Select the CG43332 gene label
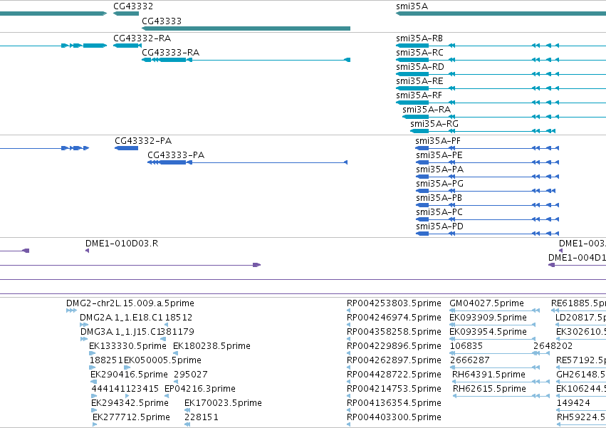 coord(133,6)
